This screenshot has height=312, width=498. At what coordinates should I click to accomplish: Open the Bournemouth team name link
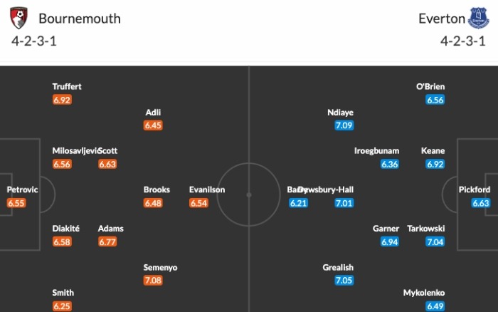[x=80, y=19]
